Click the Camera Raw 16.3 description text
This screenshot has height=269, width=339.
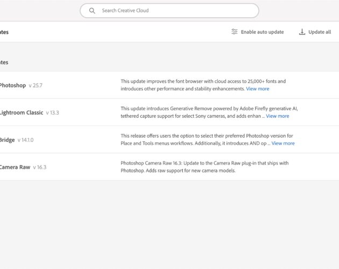tap(204, 167)
